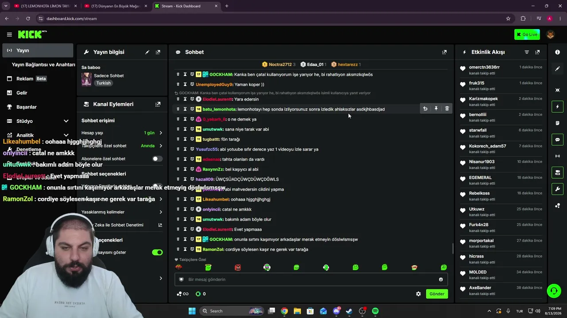Click Karizmakopek in the activity feed
The width and height of the screenshot is (567, 318).
click(x=483, y=98)
